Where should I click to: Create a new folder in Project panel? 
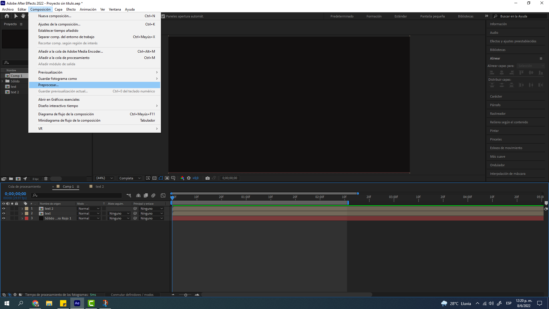click(11, 179)
